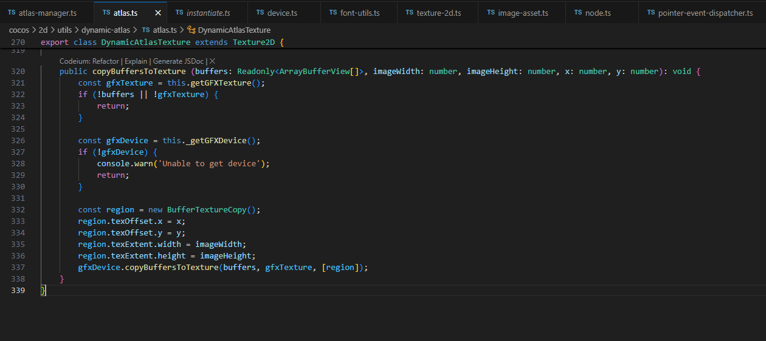Go to the texture-2d.ts tab
This screenshot has height=341, width=766.
click(x=438, y=13)
